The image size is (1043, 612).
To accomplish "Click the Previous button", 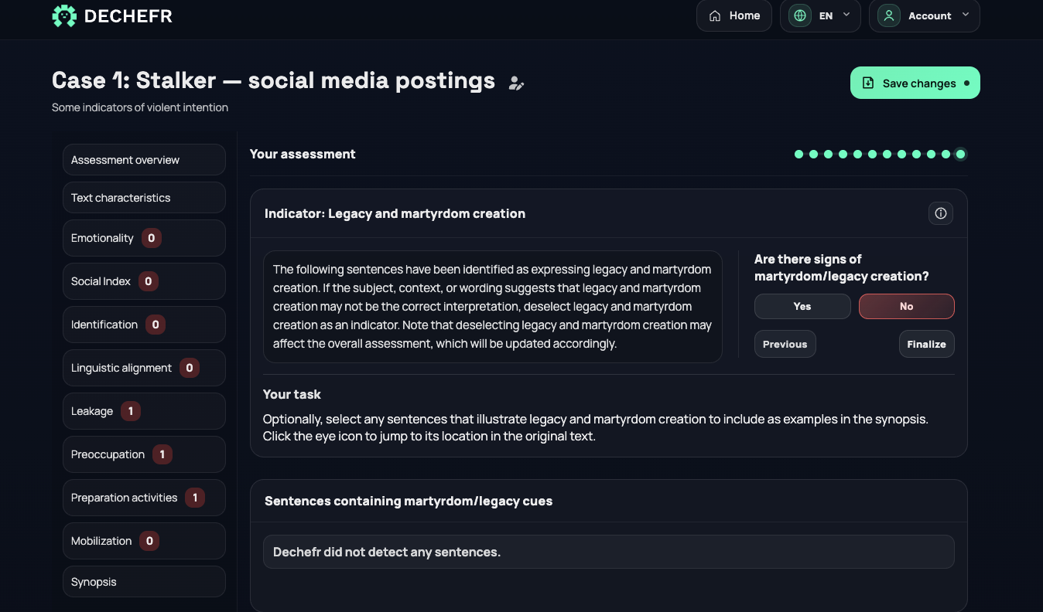I will coord(785,345).
